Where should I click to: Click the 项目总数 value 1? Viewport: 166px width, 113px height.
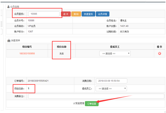pos(29,88)
